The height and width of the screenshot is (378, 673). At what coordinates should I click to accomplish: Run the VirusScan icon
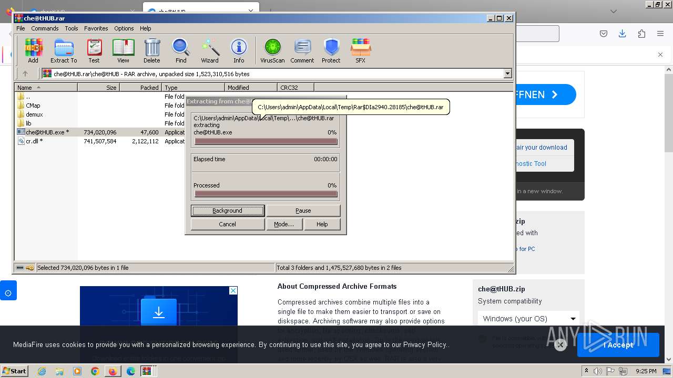(272, 51)
